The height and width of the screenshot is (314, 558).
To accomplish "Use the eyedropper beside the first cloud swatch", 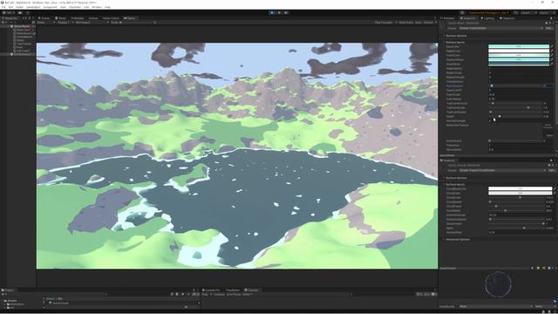I will pyautogui.click(x=555, y=188).
